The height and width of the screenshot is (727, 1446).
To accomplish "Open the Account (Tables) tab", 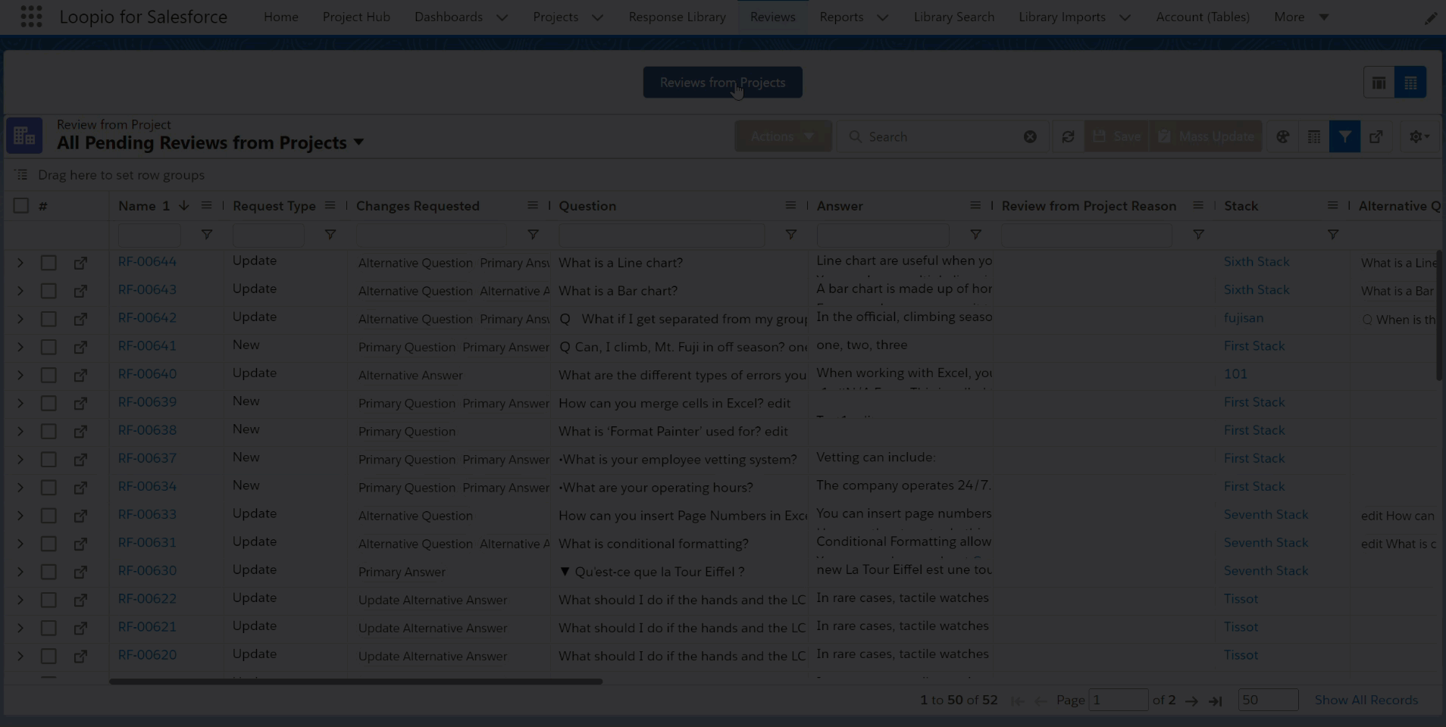I will coord(1202,17).
